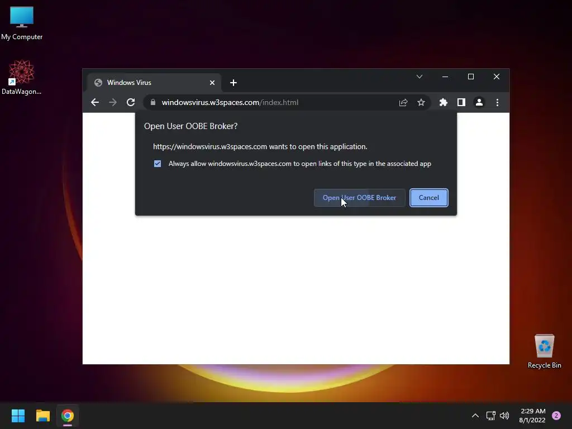The image size is (572, 429).
Task: Click the Open User OOBE Broker button
Action: (359, 198)
